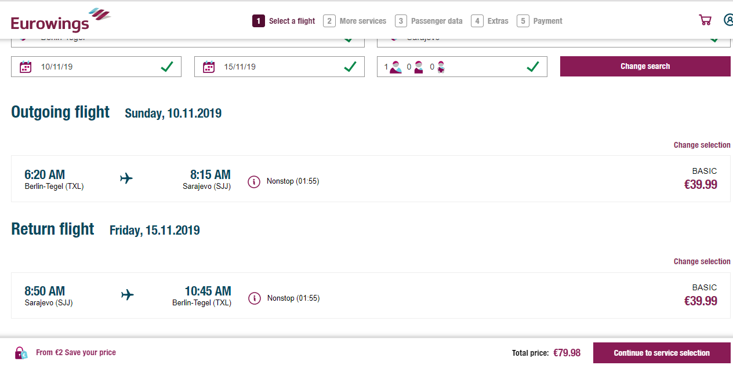733x365 pixels.
Task: Click From €2 Save your price
Action: pos(76,352)
